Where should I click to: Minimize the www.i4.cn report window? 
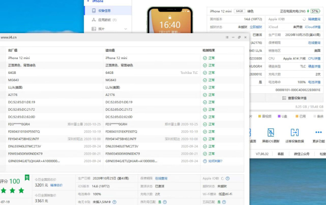(233, 38)
